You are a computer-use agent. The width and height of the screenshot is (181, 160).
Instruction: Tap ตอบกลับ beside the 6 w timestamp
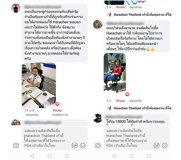pyautogui.click(x=136, y=101)
